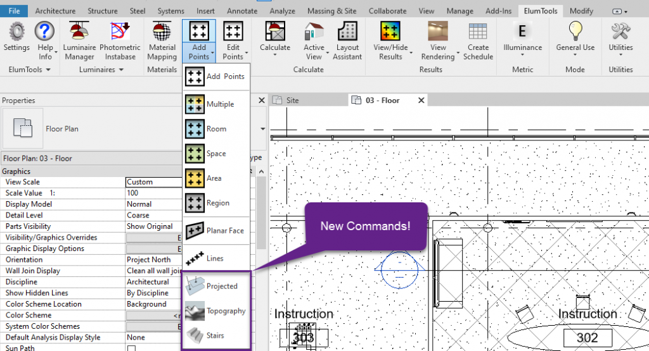Click System Color Schemes edit button
Image resolution: width=649 pixels, height=351 pixels.
(x=154, y=326)
